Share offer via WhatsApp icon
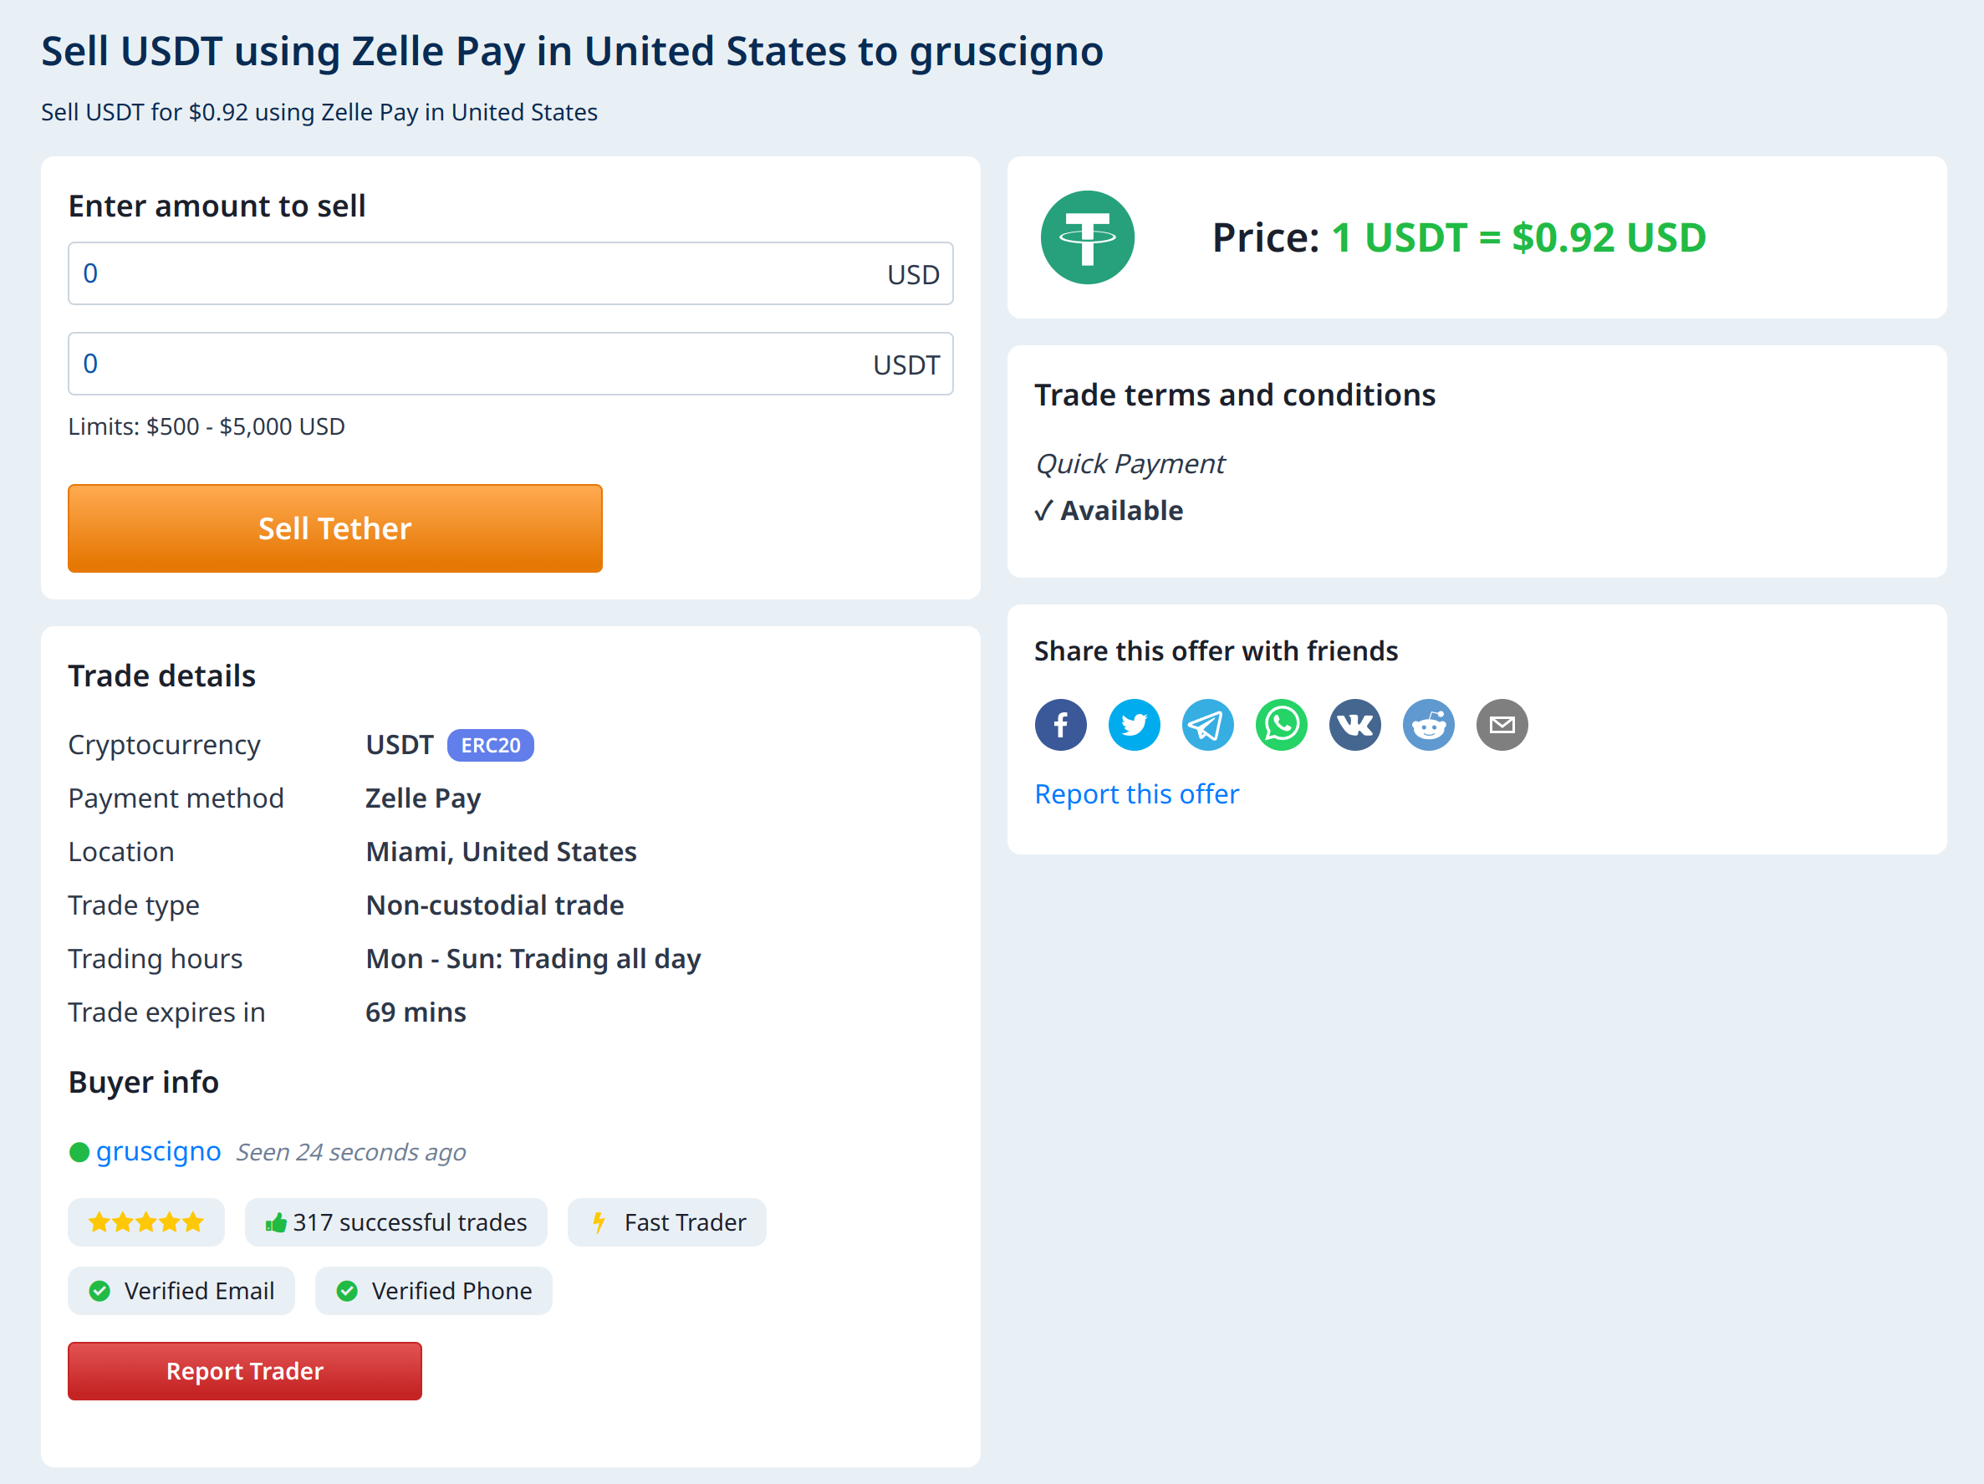1984x1484 pixels. 1279,722
